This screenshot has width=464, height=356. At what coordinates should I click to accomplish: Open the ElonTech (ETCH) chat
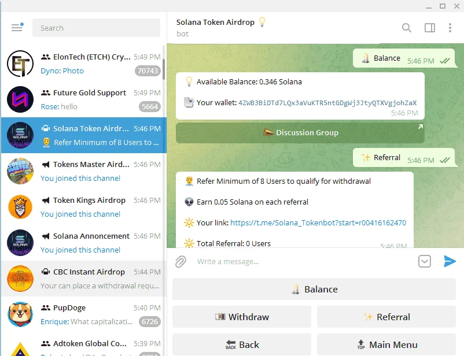[84, 64]
